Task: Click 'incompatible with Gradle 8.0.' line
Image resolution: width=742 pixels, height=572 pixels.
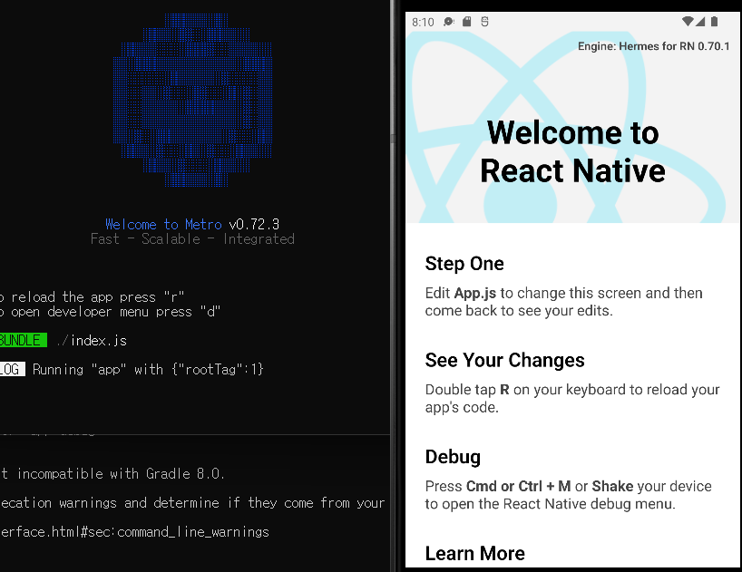Action: coord(112,474)
